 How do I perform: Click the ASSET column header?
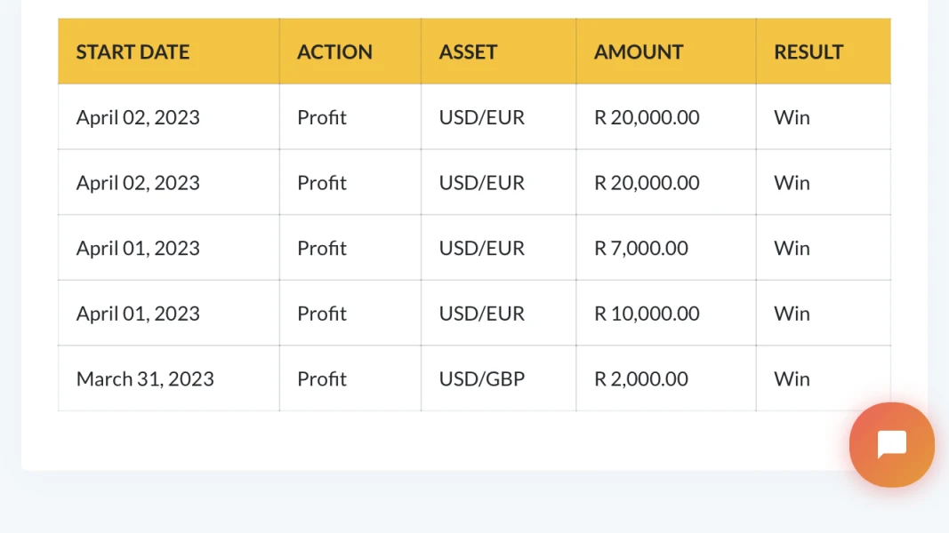tap(468, 52)
